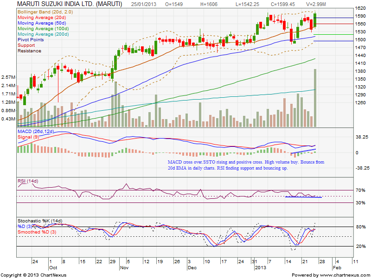Click the blue MACD cross over annotation text
This screenshot has width=371, height=278.
246,165
